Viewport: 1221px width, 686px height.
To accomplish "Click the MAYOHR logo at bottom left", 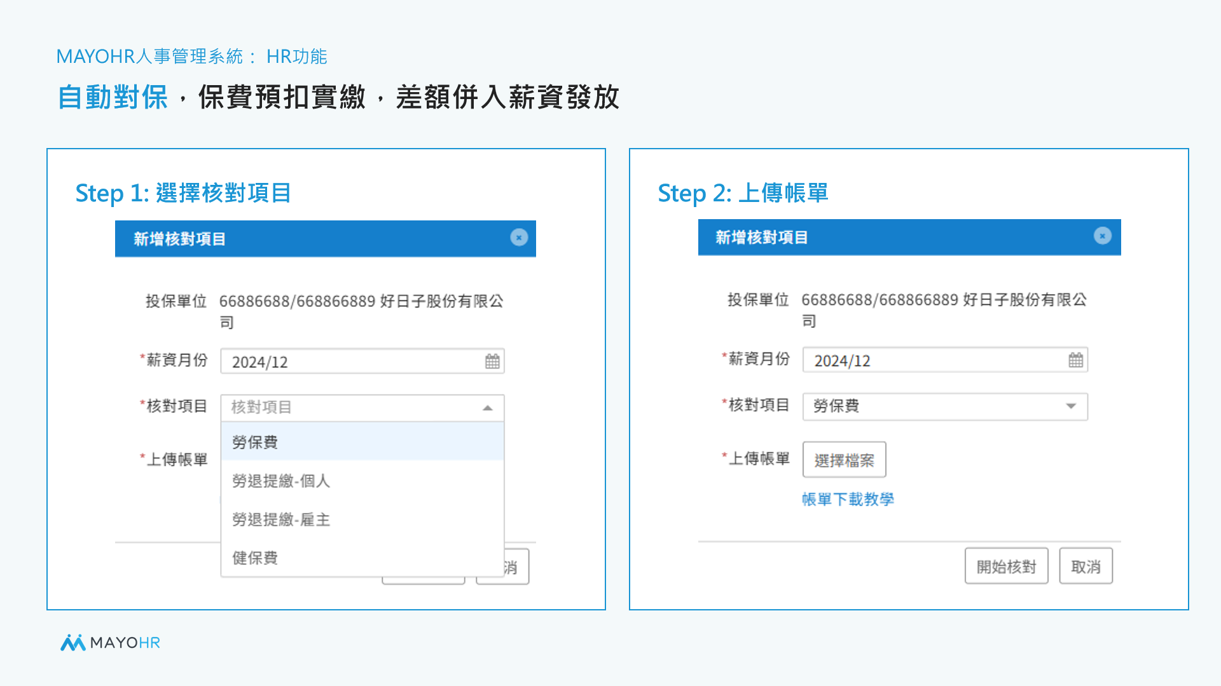I will click(x=110, y=643).
